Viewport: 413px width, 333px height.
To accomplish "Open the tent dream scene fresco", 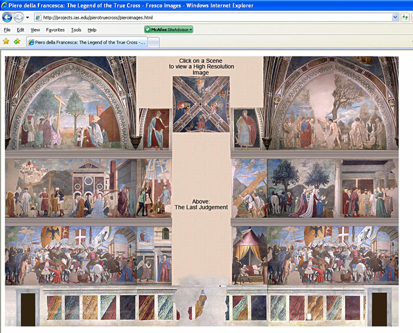I will point(249,256).
